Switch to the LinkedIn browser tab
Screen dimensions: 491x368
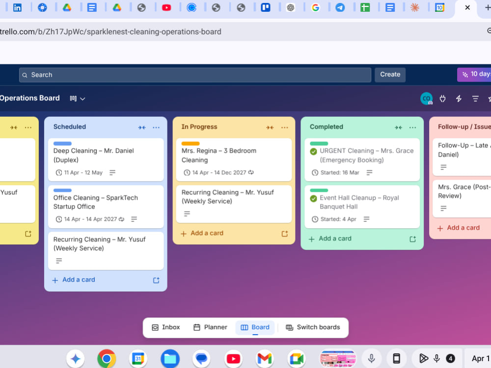click(17, 7)
